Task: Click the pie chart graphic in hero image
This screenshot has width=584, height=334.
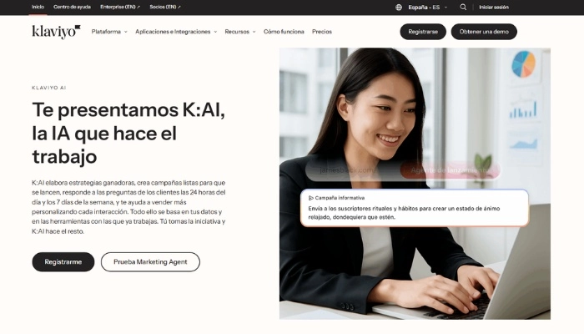Action: pyautogui.click(x=523, y=64)
